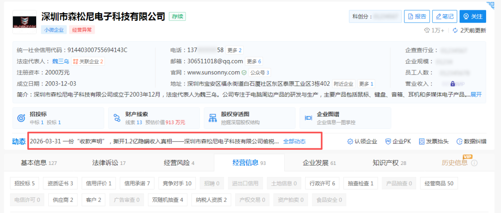The image size is (501, 213).
Task: Expand 更多 6 email addresses
Action: (254, 61)
